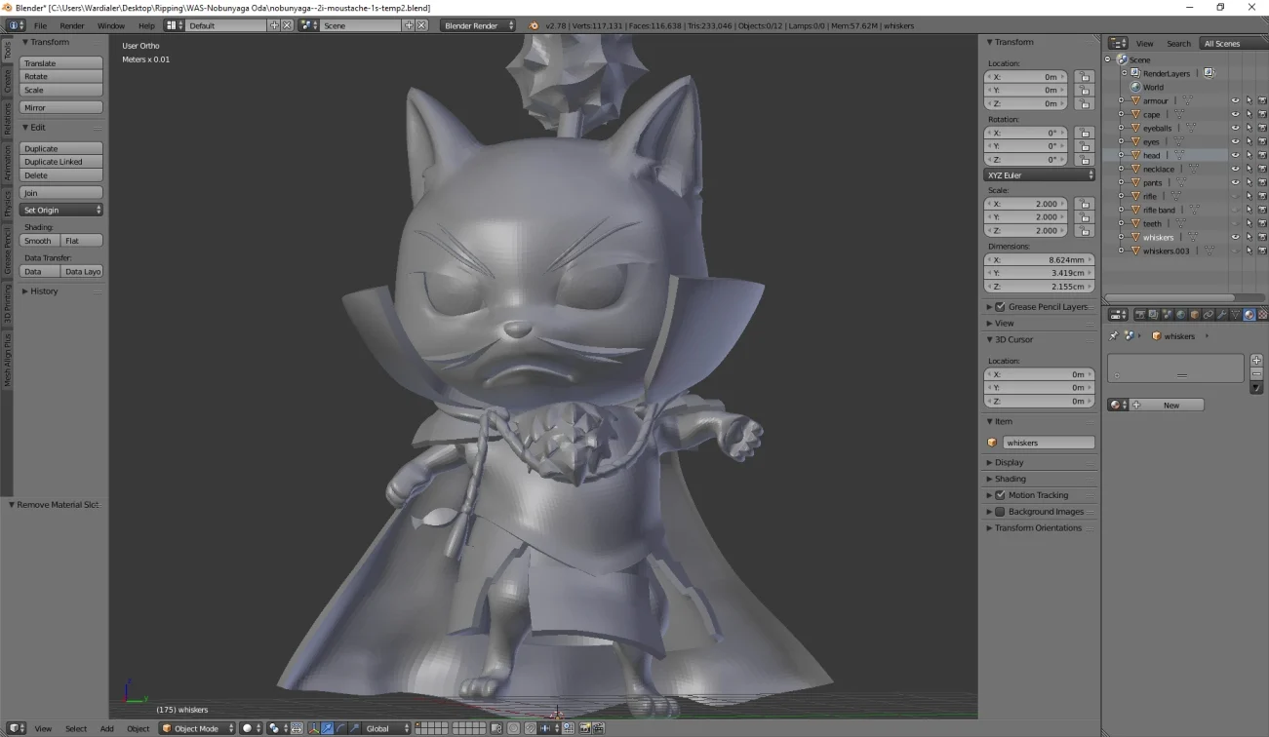This screenshot has height=737, width=1269.
Task: Click proportional editing circle icon
Action: [513, 728]
